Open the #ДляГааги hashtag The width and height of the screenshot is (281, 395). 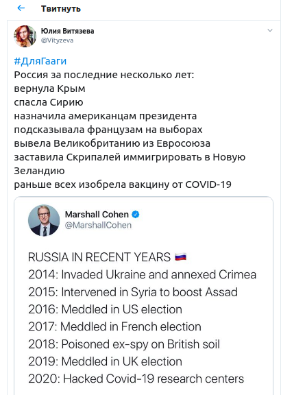pos(40,61)
